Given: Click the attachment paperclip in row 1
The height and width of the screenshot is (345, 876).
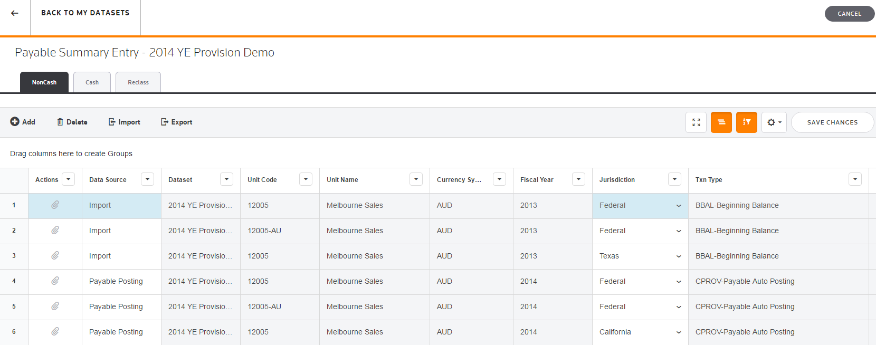Looking at the screenshot, I should click(55, 205).
